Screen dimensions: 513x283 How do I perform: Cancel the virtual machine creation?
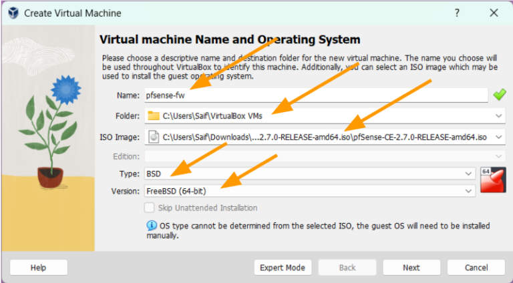point(476,268)
